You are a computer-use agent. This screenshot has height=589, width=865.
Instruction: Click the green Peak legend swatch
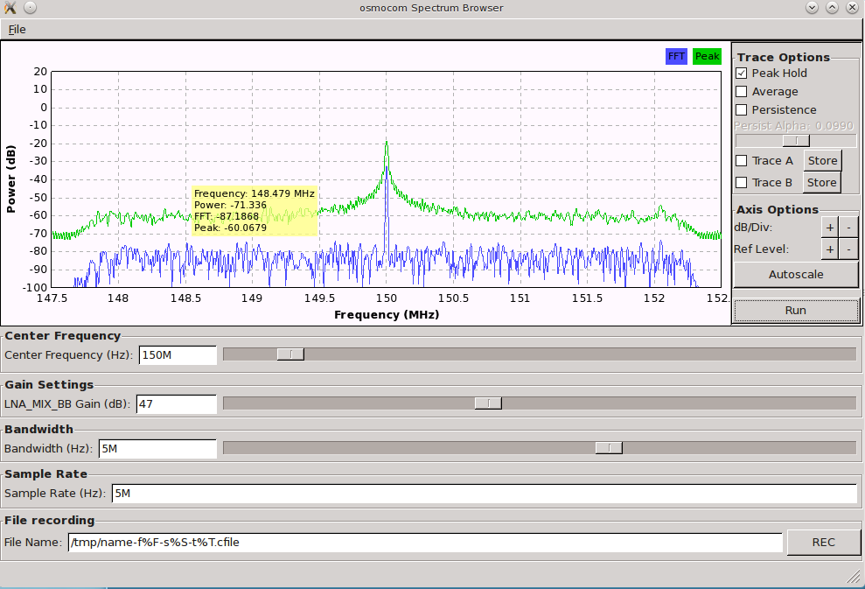[708, 56]
